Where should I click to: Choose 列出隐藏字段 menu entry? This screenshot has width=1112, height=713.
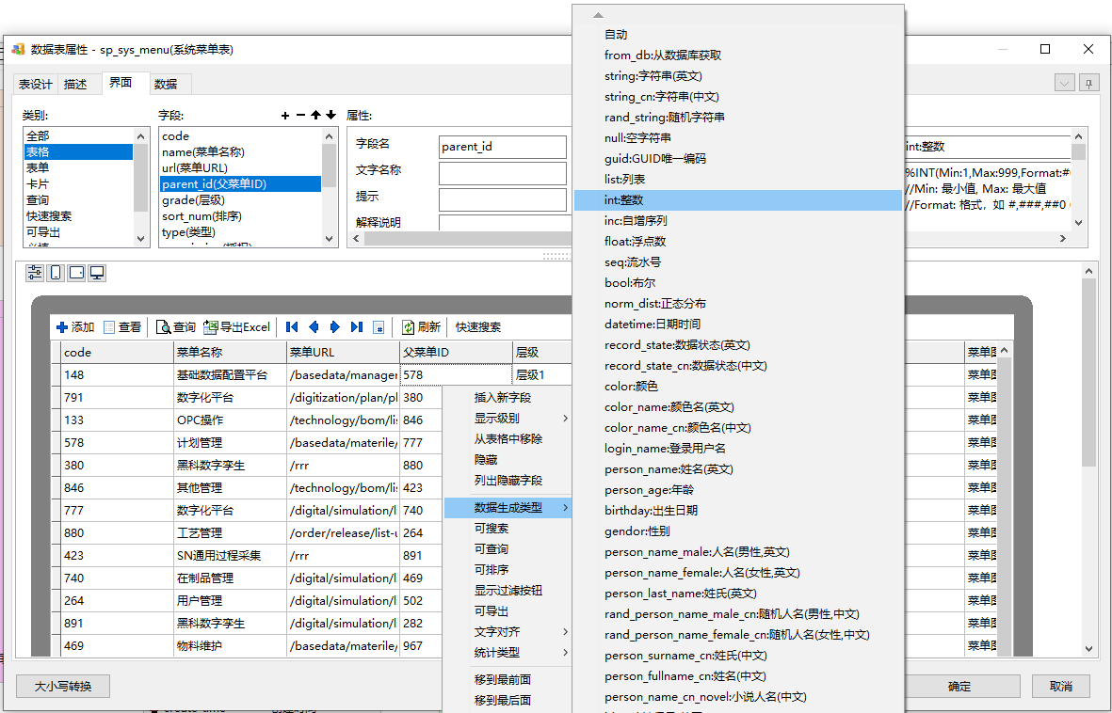click(508, 480)
